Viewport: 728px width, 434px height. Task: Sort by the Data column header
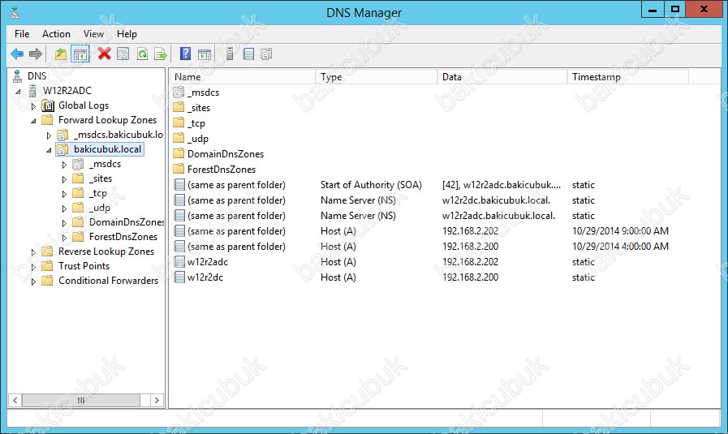[502, 76]
